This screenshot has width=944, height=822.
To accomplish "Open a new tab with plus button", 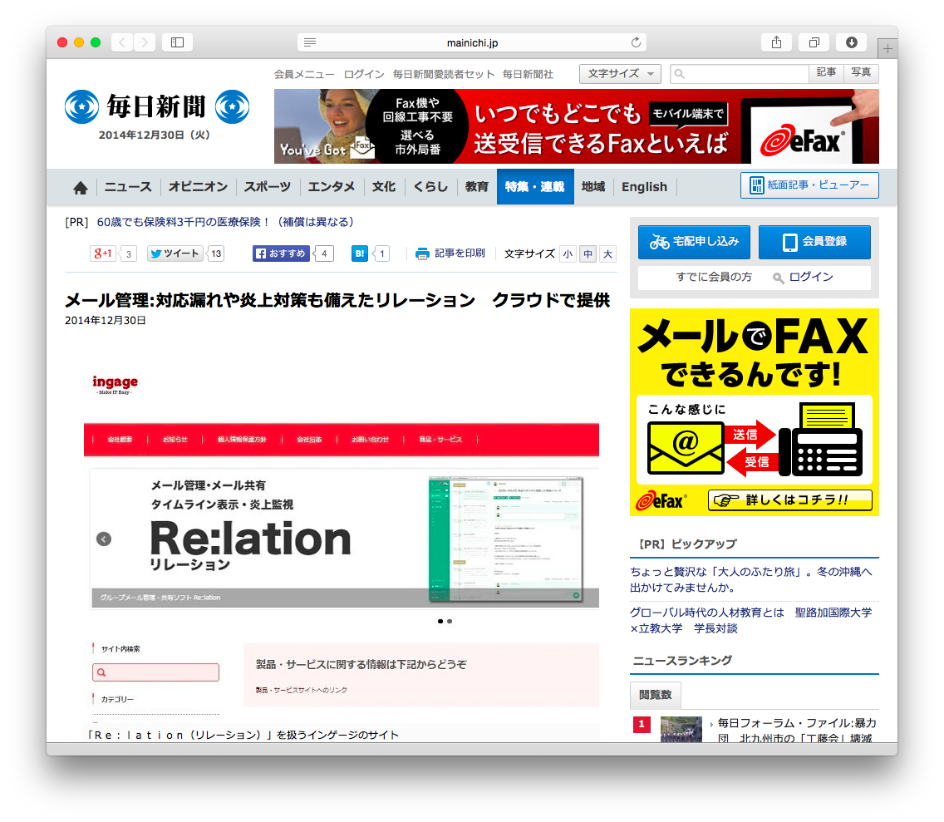I will tap(887, 48).
